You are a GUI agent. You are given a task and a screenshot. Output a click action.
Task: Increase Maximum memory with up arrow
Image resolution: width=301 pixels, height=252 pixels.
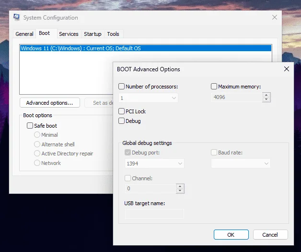point(266,95)
